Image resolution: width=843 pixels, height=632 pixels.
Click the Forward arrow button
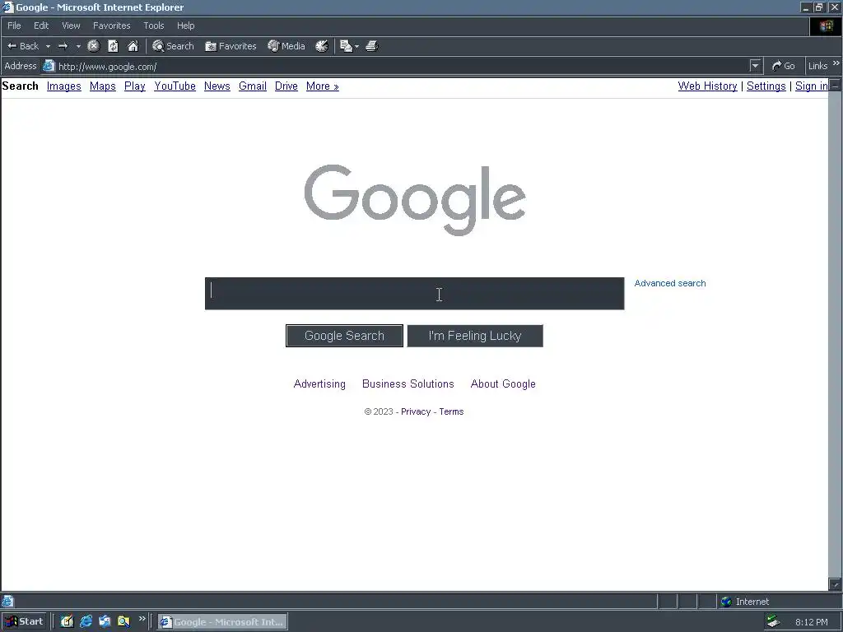tap(63, 46)
